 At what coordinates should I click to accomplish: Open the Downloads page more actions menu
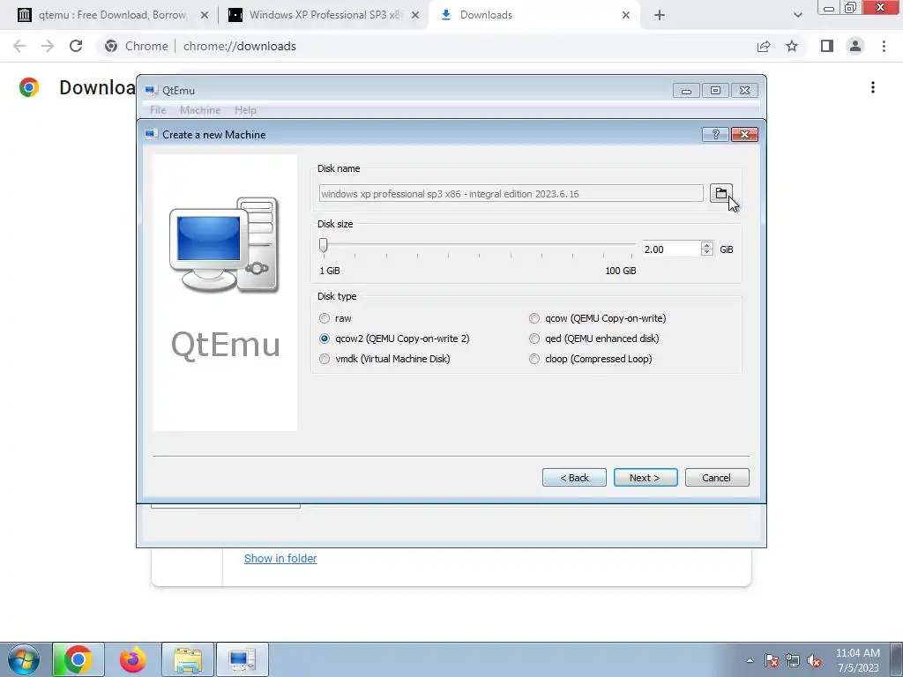tap(873, 87)
